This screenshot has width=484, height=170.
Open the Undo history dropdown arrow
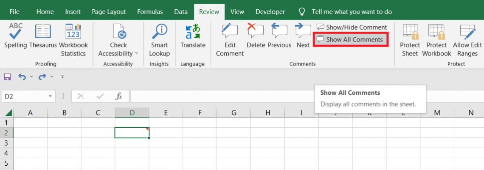pyautogui.click(x=32, y=77)
